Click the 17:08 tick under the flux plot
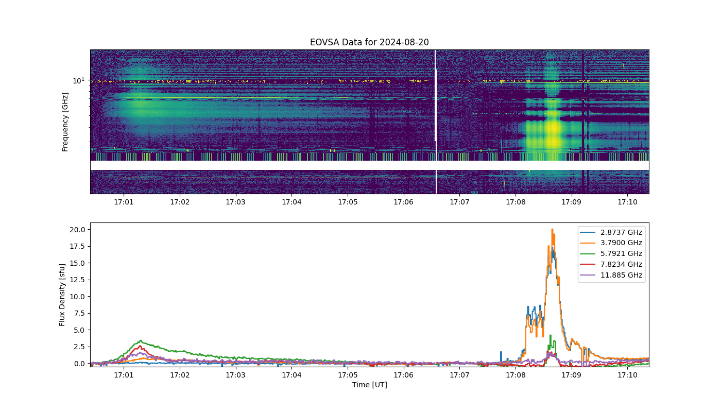Screen dimensions: 721x412 [x=516, y=375]
